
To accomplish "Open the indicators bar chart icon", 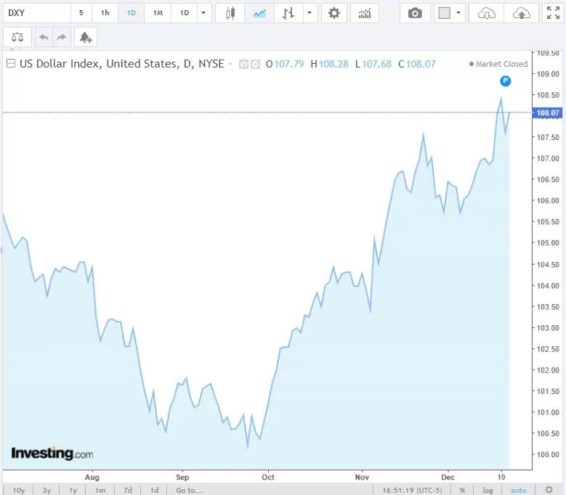I will (364, 13).
